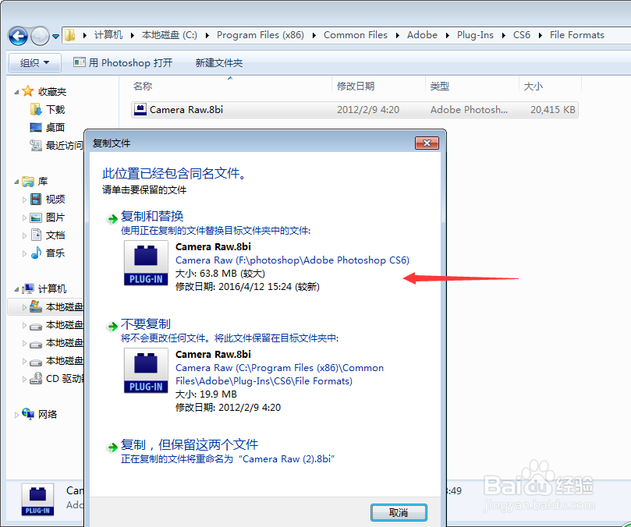Click the green arrow beside 复制，但保留这两个文件
The height and width of the screenshot is (527, 631).
112,447
